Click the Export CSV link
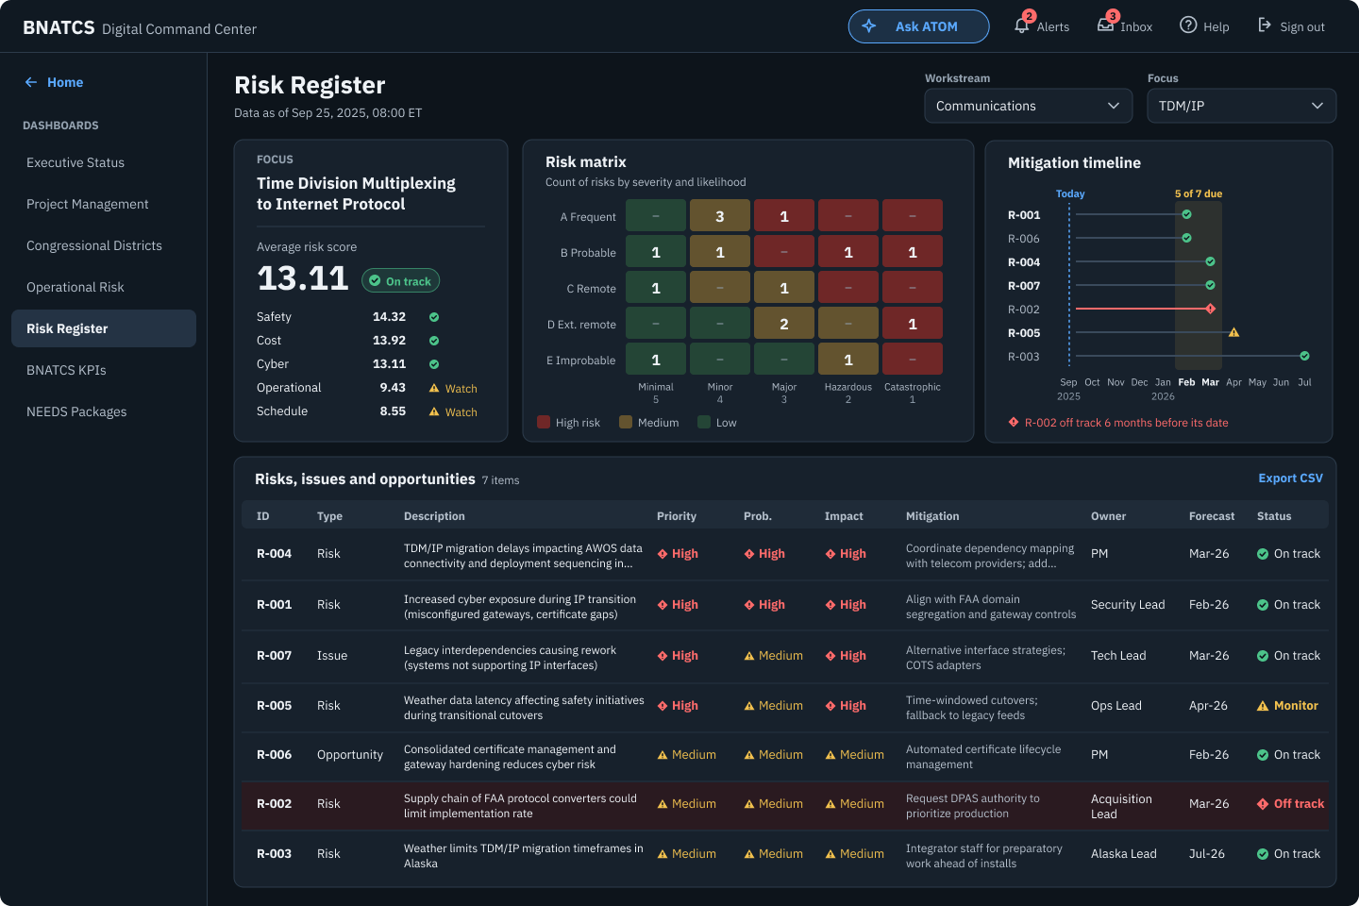 coord(1290,478)
